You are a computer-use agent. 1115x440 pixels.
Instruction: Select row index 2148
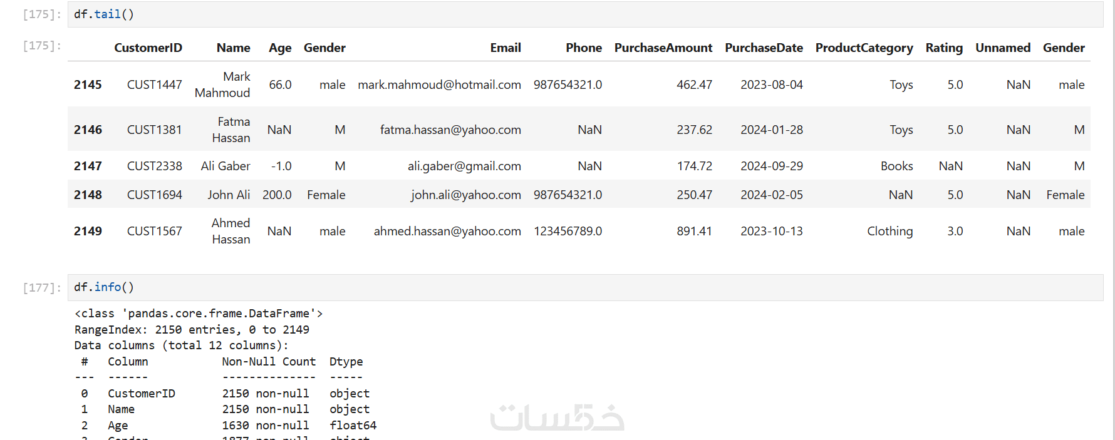tap(88, 195)
